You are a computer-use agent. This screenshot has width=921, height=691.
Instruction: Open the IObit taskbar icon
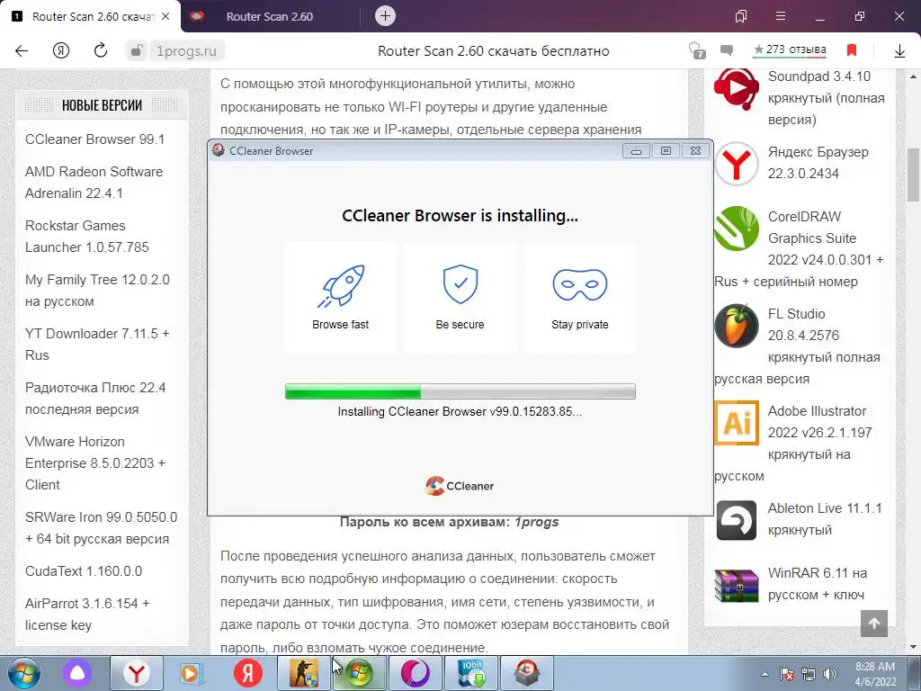pyautogui.click(x=471, y=673)
